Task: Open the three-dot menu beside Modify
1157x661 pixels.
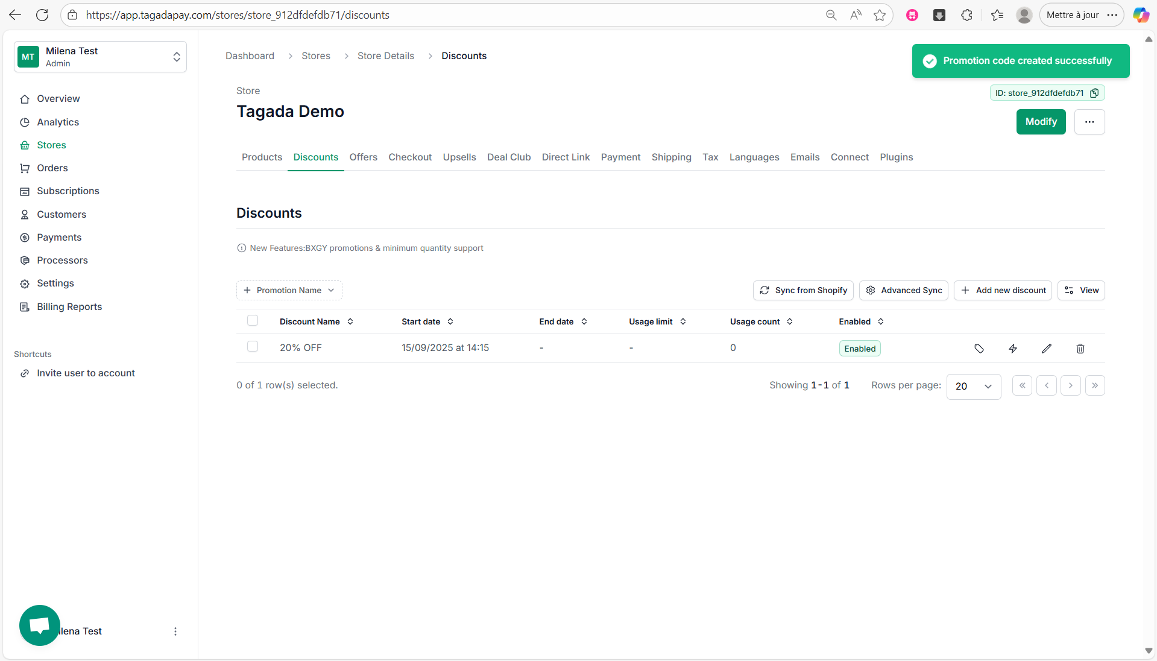Action: pos(1089,122)
